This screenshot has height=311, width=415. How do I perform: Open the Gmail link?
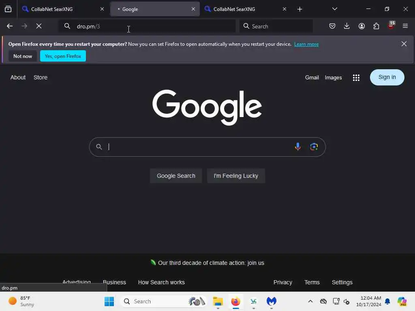312,77
